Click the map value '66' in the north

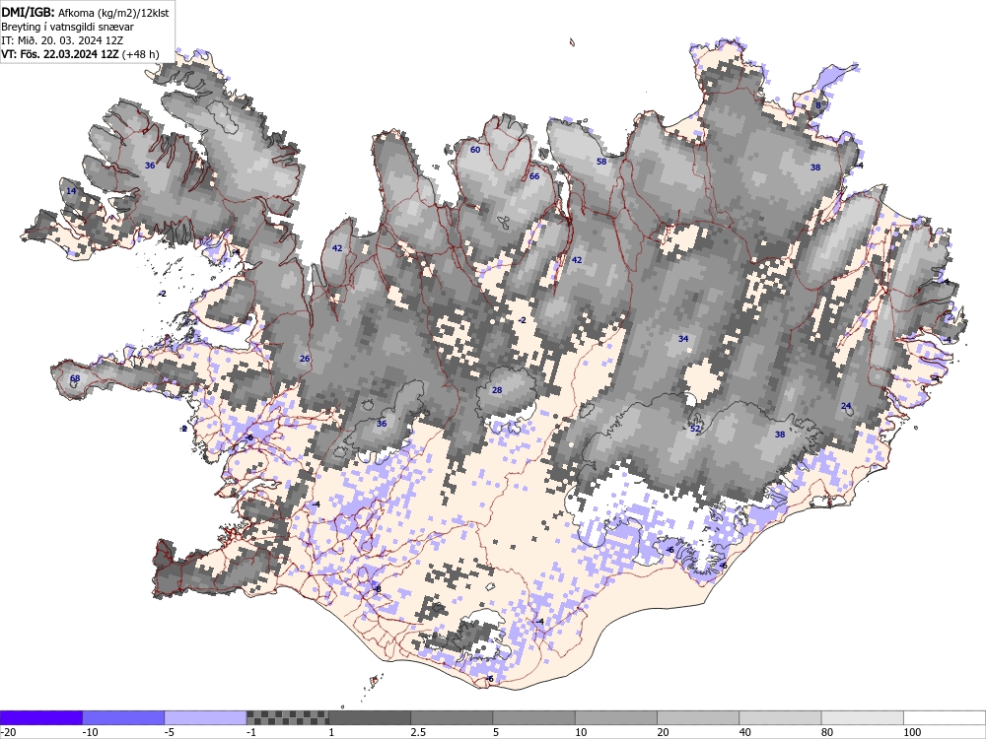[534, 176]
